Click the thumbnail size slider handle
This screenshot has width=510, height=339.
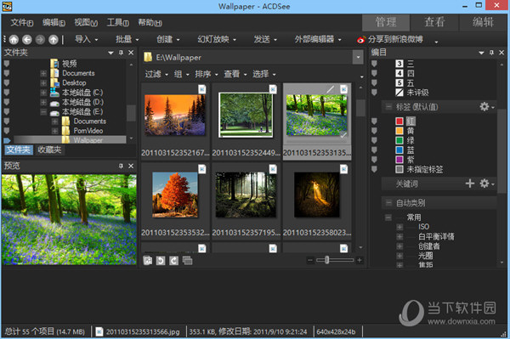[327, 260]
